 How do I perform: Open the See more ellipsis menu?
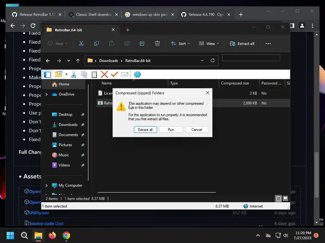(x=268, y=44)
